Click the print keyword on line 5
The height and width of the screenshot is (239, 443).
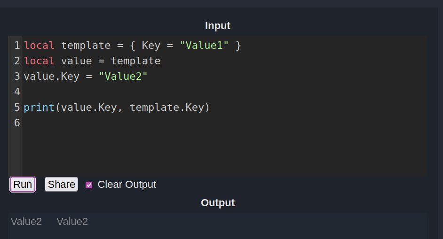pos(39,108)
